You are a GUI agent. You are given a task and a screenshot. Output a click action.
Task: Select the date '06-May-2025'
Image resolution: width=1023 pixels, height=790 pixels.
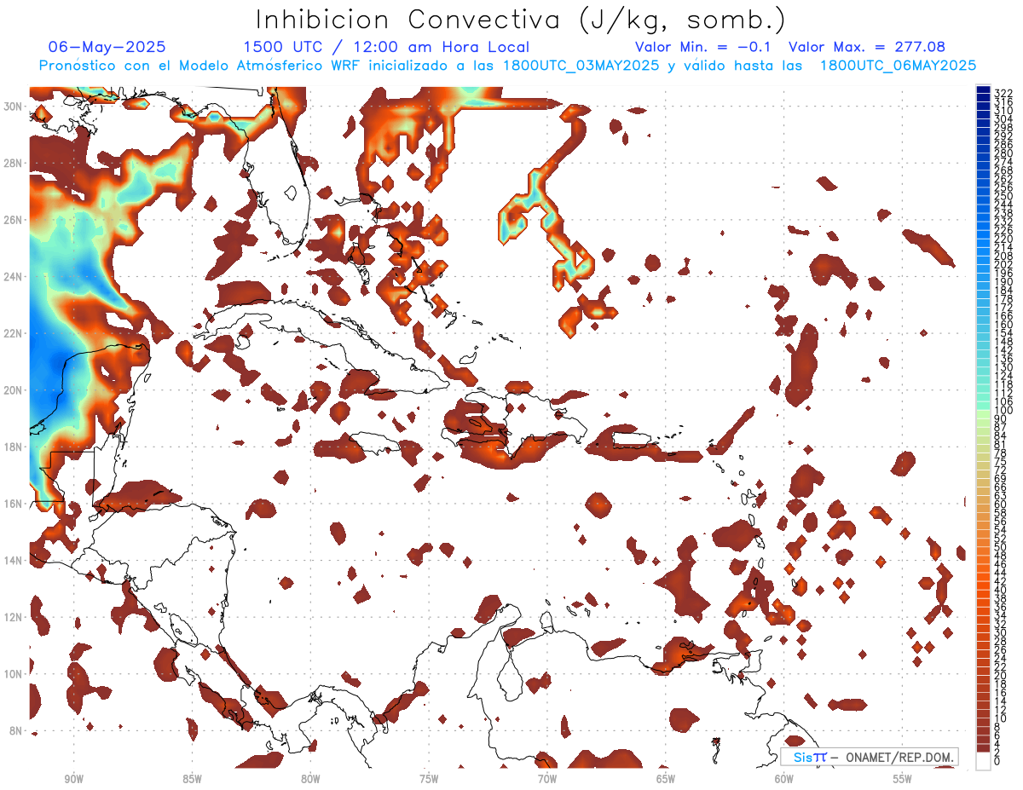point(107,47)
